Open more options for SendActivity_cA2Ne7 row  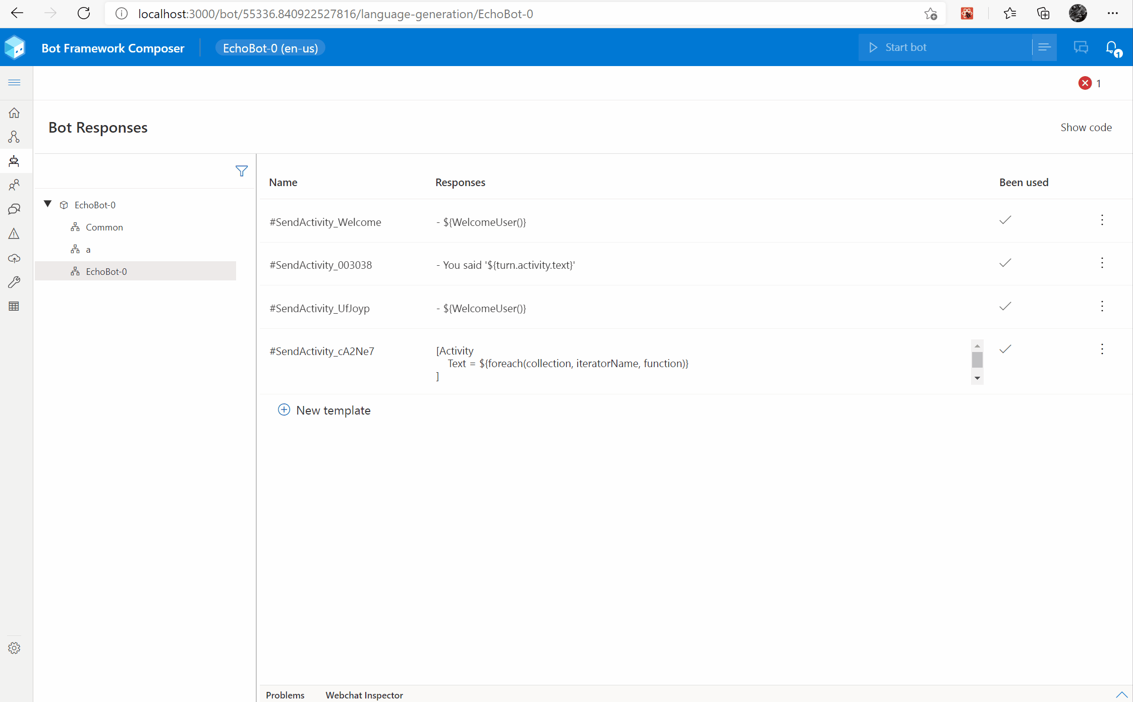(x=1102, y=349)
